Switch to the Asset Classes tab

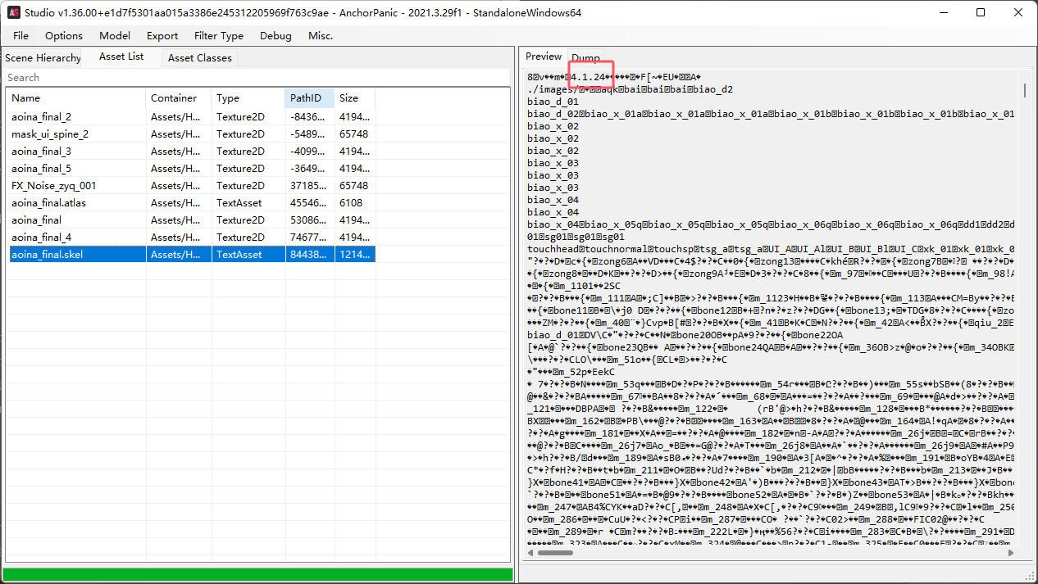[200, 58]
